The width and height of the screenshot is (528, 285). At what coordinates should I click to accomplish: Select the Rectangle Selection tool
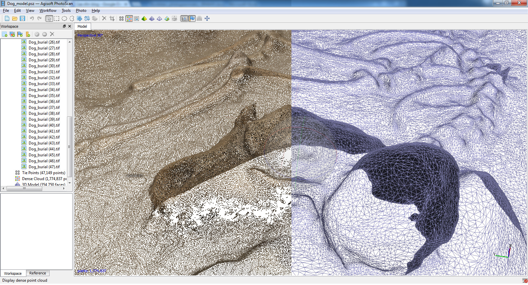(57, 18)
